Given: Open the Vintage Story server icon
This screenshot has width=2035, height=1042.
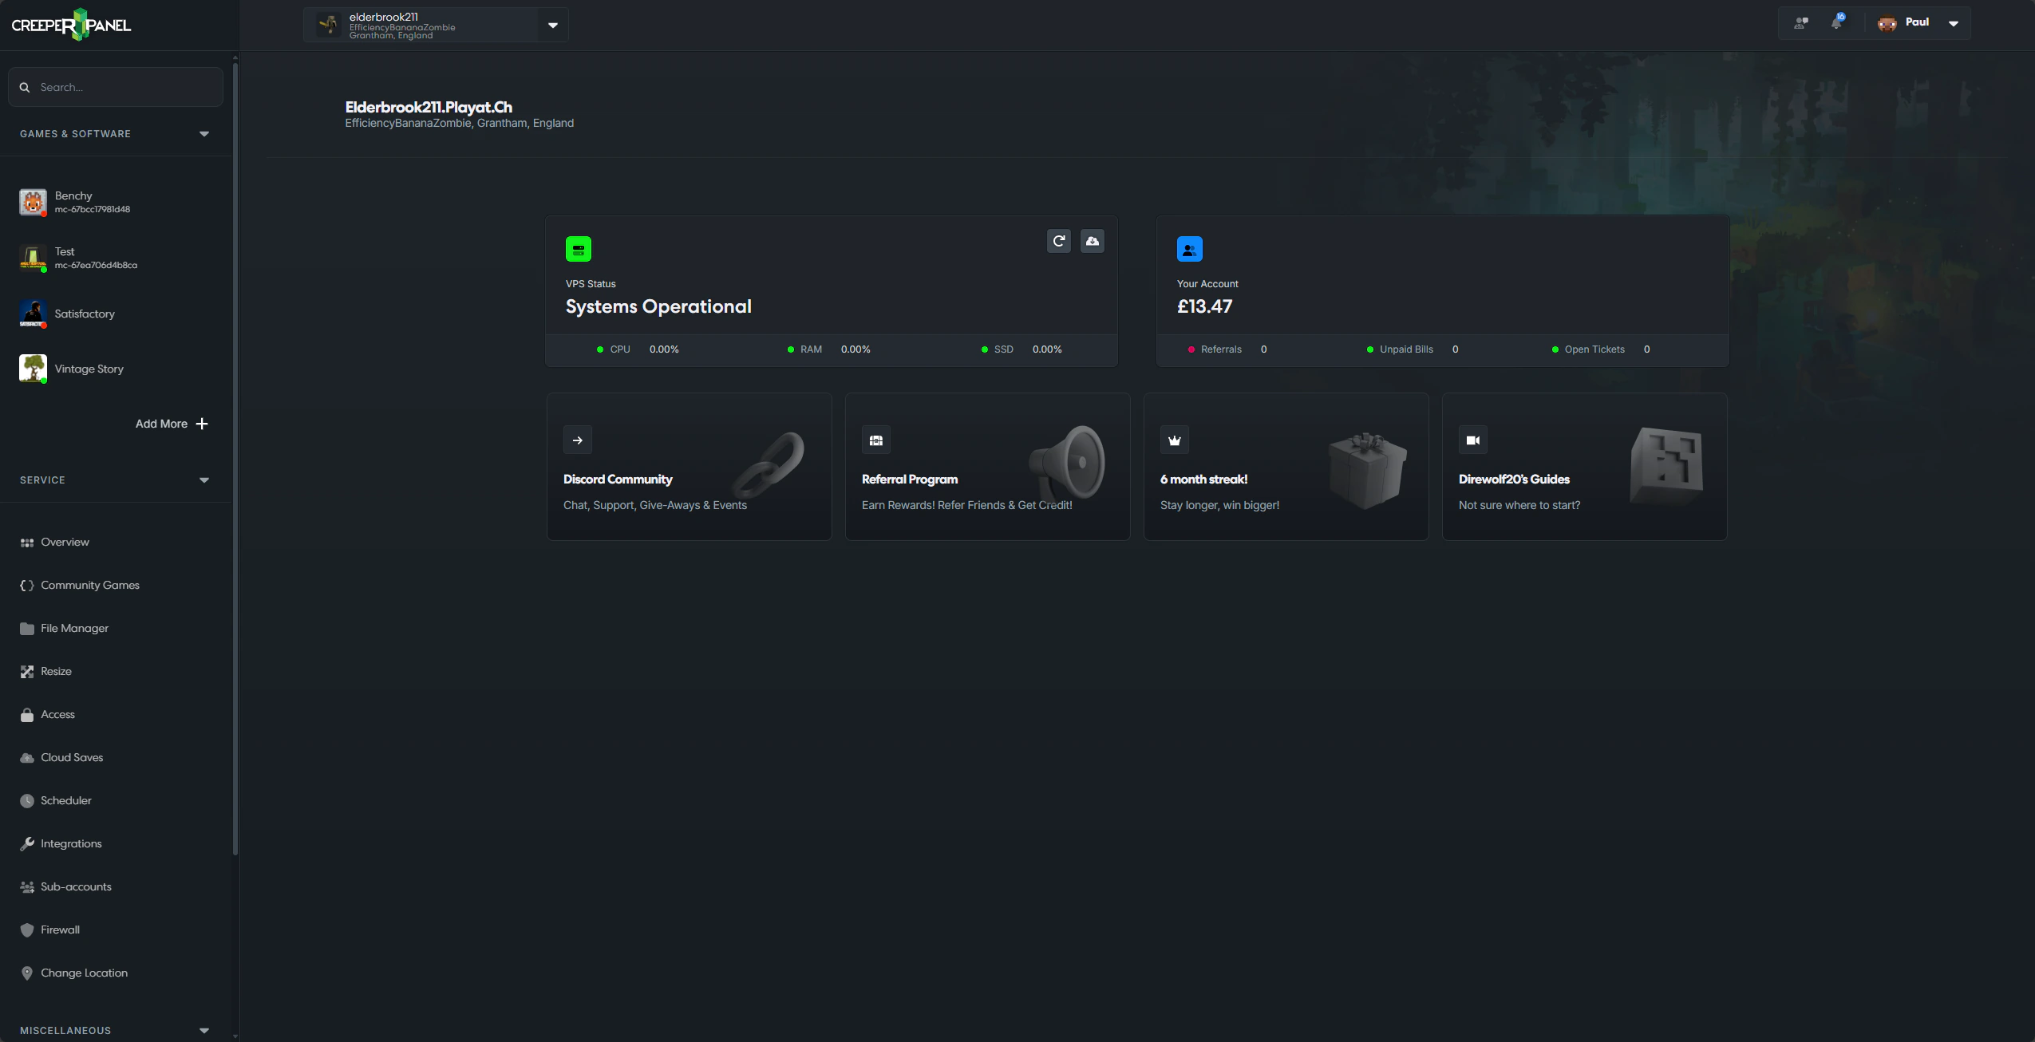Looking at the screenshot, I should point(33,369).
